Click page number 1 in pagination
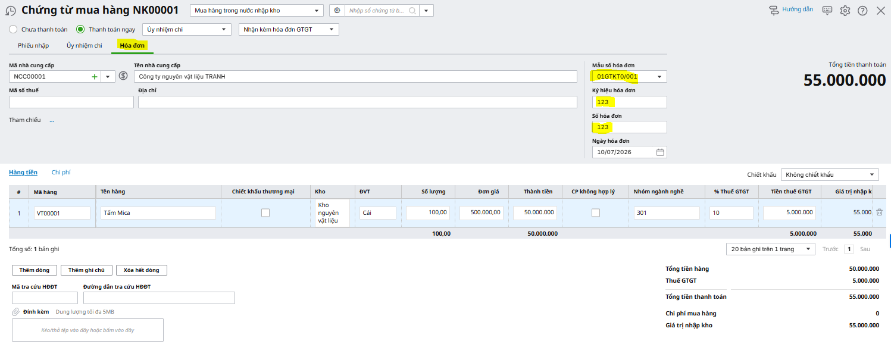 pyautogui.click(x=849, y=249)
